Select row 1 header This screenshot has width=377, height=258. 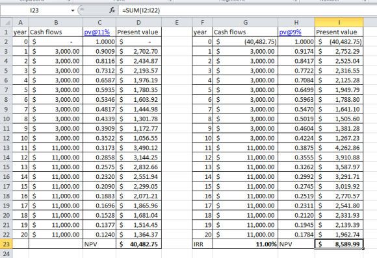pyautogui.click(x=6, y=32)
